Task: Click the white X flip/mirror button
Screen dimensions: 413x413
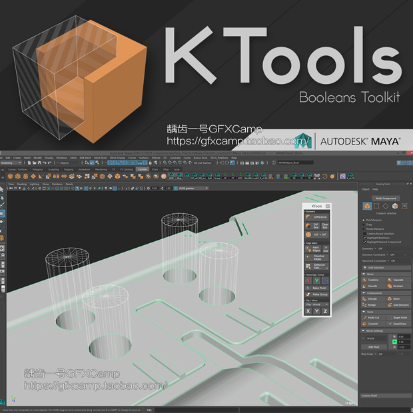Action: click(x=308, y=311)
